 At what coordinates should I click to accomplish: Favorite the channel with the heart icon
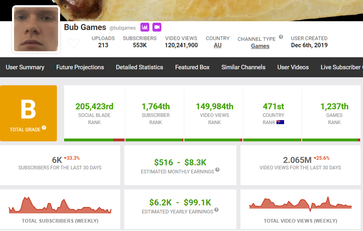[74, 43]
